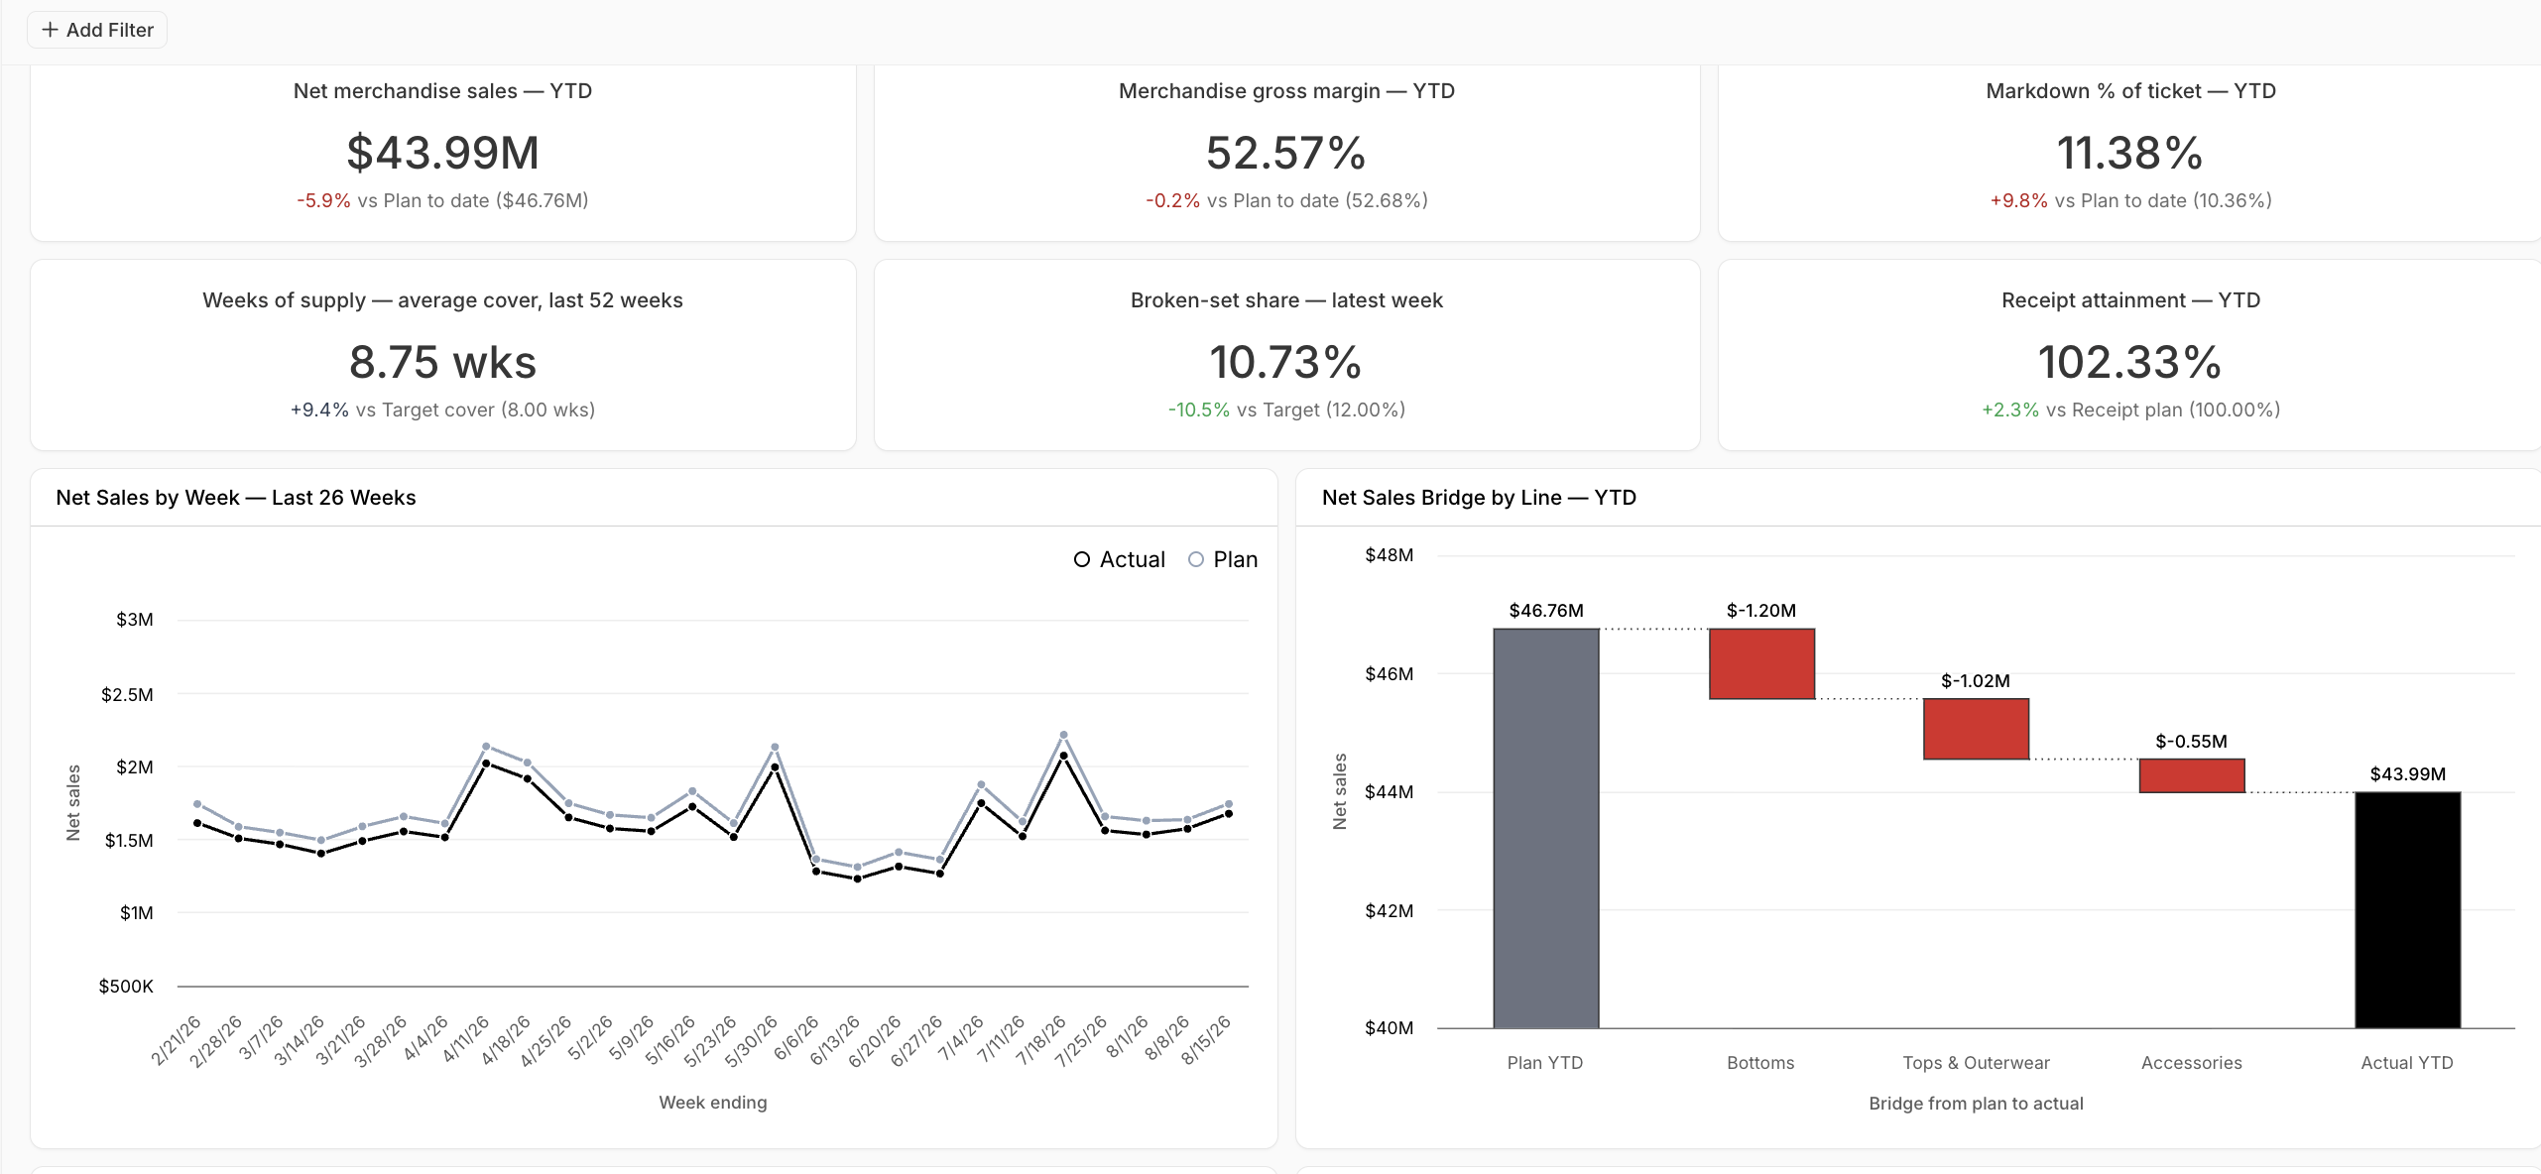Click the Markdown % of ticket — YTD title
Image resolution: width=2541 pixels, height=1174 pixels.
click(x=2130, y=91)
